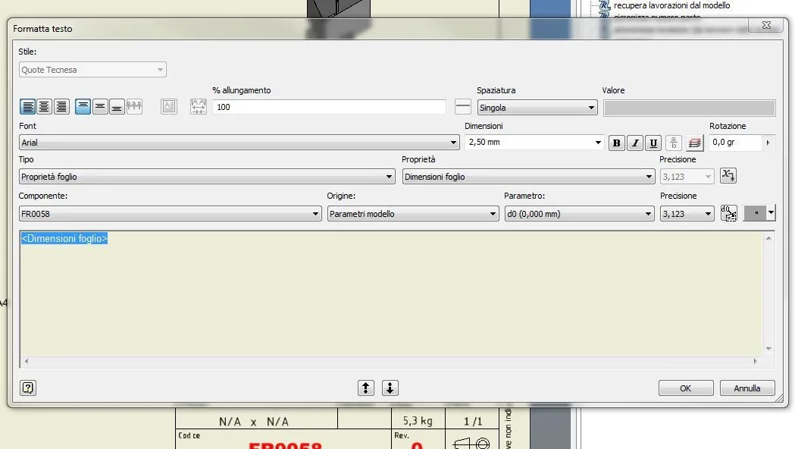Confirm with the OK button
Viewport: 795px width, 449px height.
pos(685,388)
